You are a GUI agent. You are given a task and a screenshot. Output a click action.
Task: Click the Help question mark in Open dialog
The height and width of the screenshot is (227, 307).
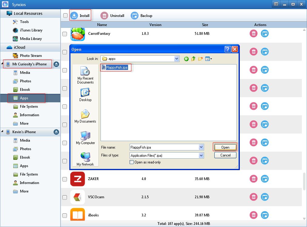point(228,49)
